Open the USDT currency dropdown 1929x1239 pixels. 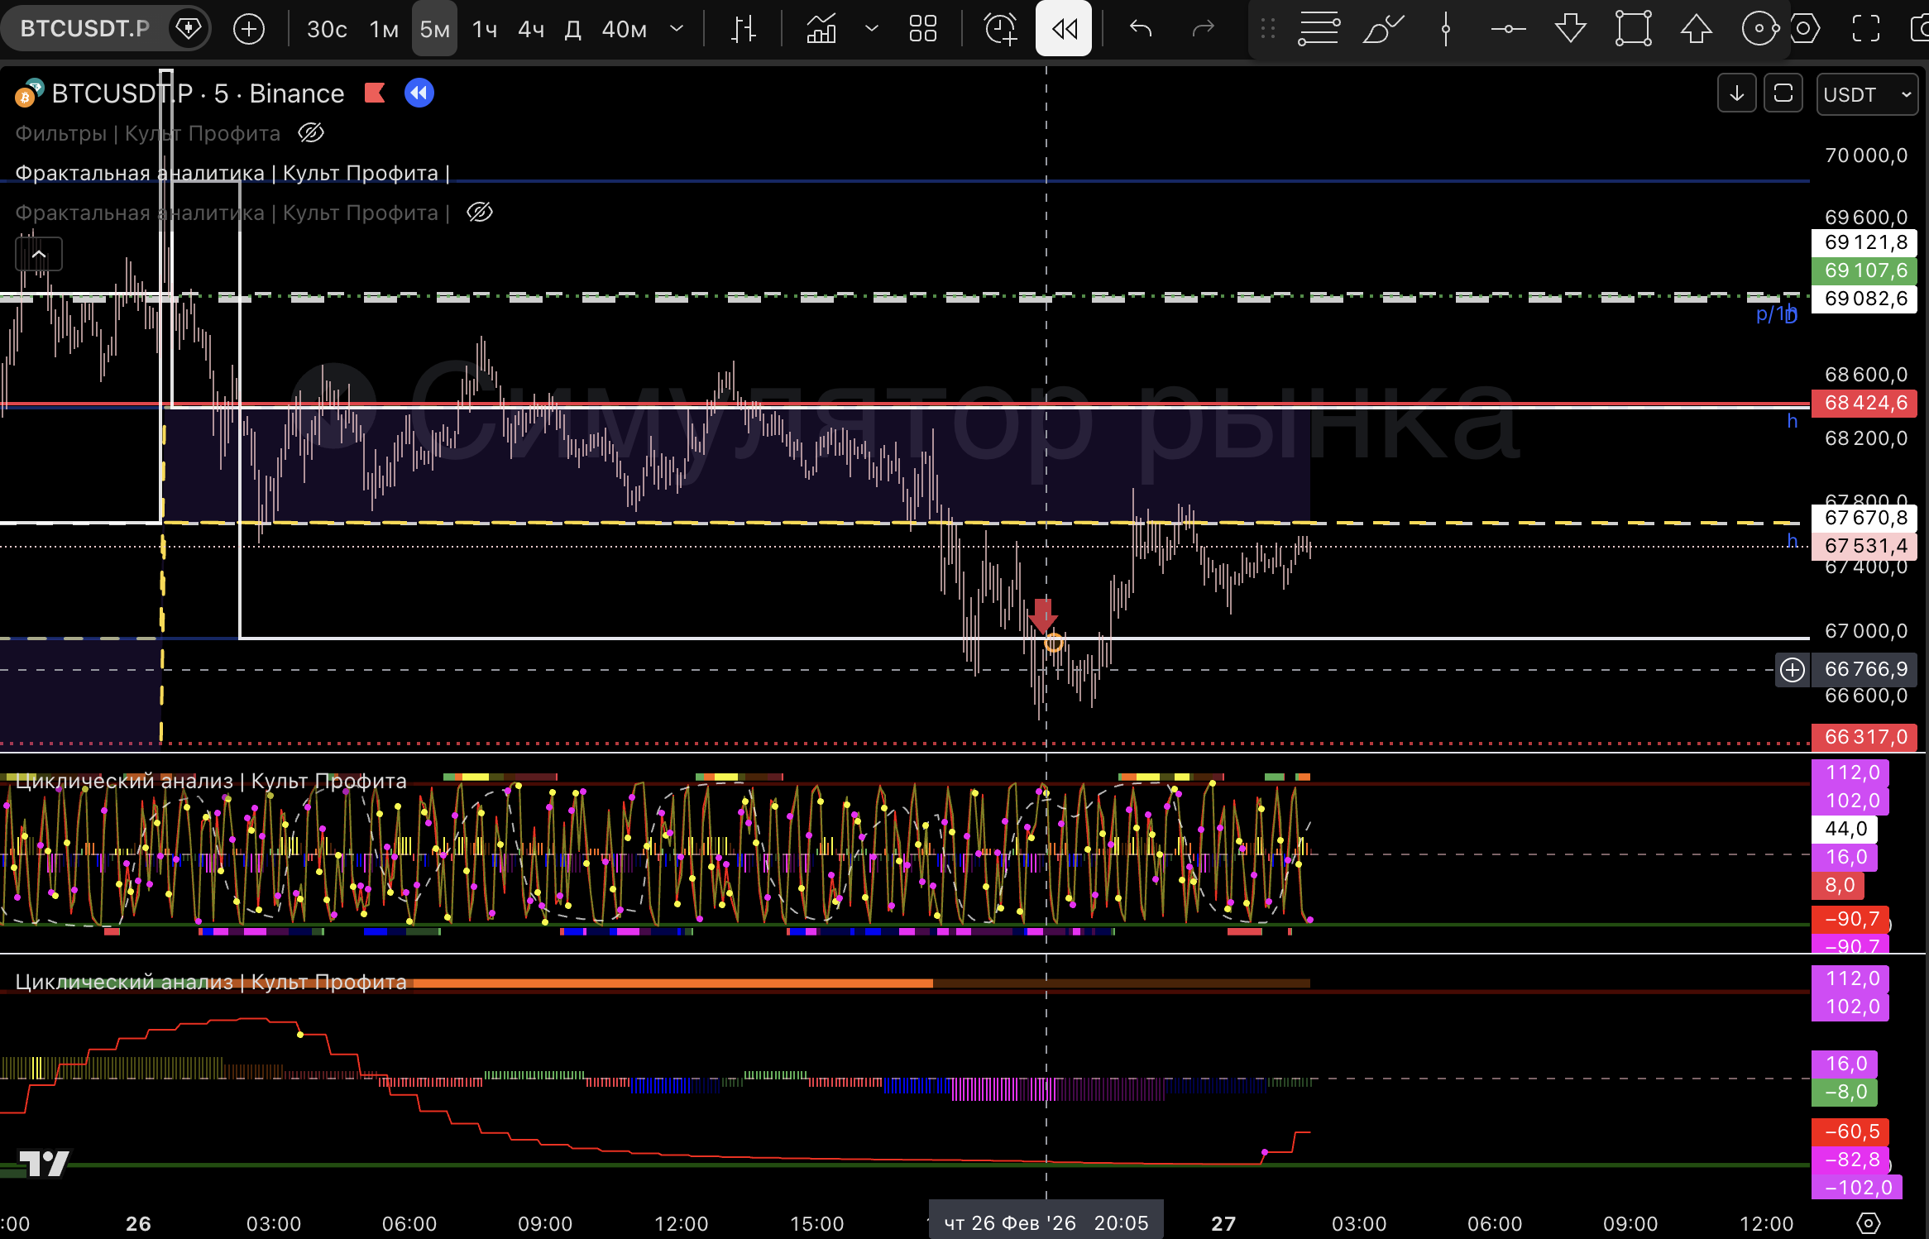1867,94
